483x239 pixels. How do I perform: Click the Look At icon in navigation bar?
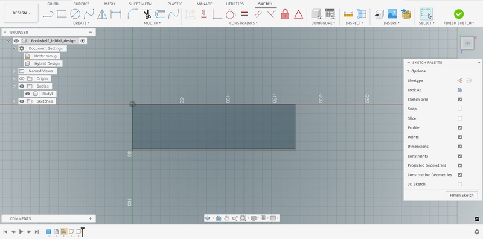pyautogui.click(x=219, y=218)
